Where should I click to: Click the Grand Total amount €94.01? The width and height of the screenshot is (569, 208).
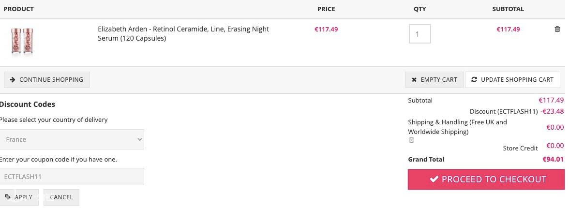(553, 159)
